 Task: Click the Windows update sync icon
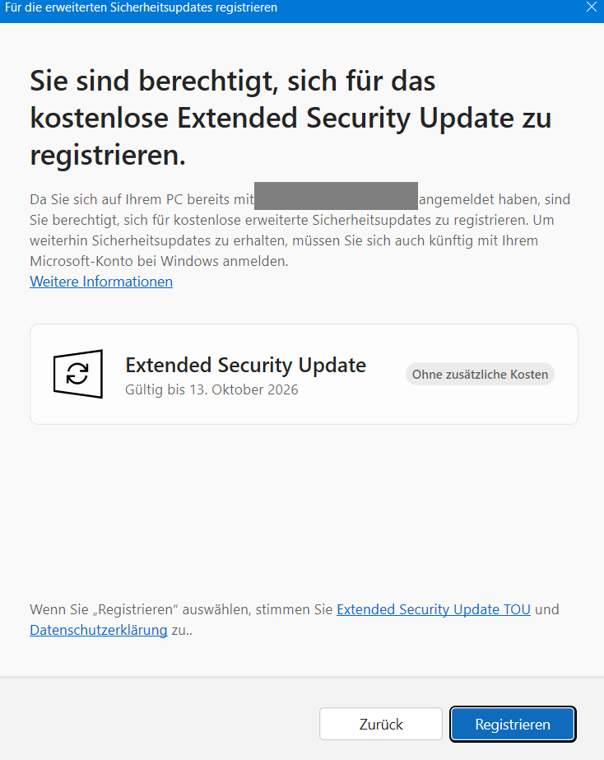[78, 374]
